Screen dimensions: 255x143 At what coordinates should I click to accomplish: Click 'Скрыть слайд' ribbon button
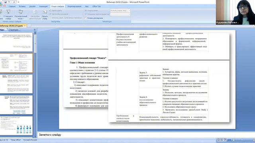(45, 14)
